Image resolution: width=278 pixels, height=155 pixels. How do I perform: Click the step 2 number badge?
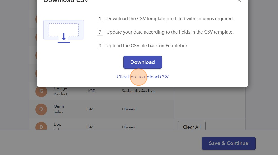click(x=100, y=32)
